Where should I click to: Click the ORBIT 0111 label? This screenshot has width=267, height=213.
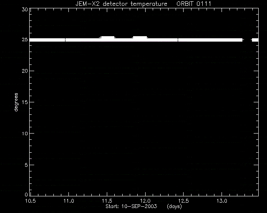194,4
